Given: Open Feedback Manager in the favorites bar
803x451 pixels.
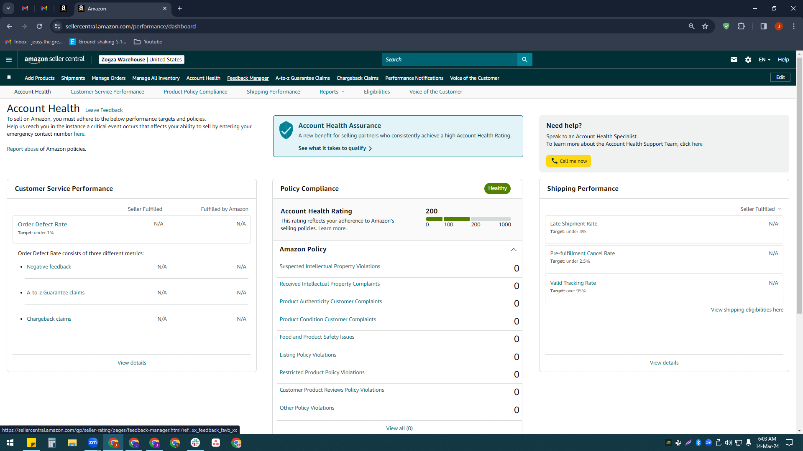Looking at the screenshot, I should coord(248,78).
